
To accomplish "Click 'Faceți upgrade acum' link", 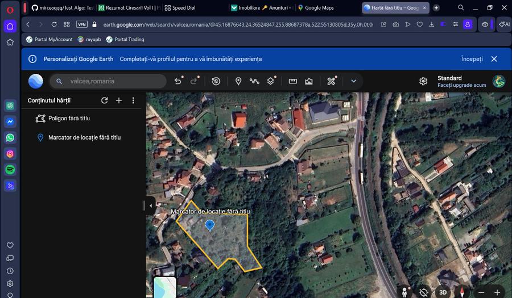I will [461, 85].
